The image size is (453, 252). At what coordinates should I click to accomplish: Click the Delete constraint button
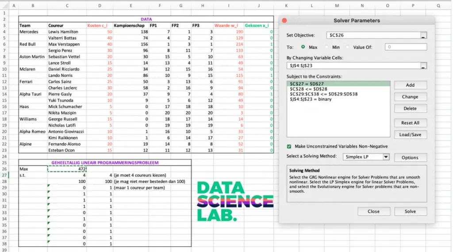(410, 108)
